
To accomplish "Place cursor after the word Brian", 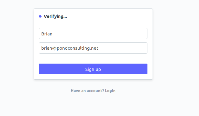I will click(52, 34).
